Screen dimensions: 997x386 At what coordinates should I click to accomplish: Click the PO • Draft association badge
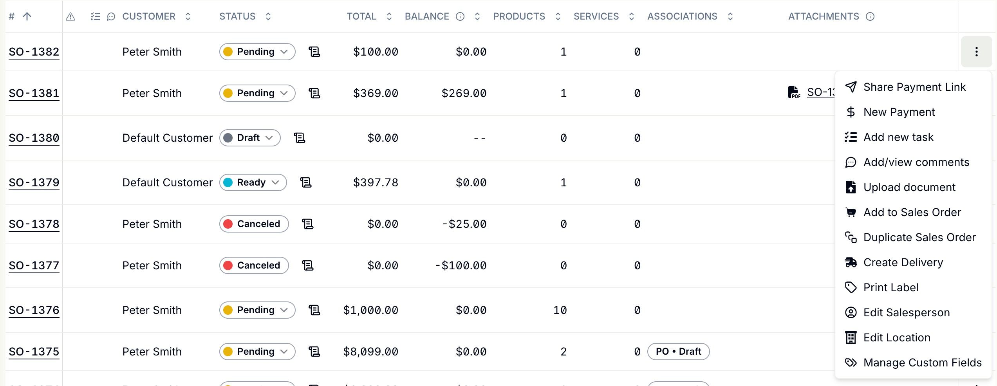tap(678, 352)
